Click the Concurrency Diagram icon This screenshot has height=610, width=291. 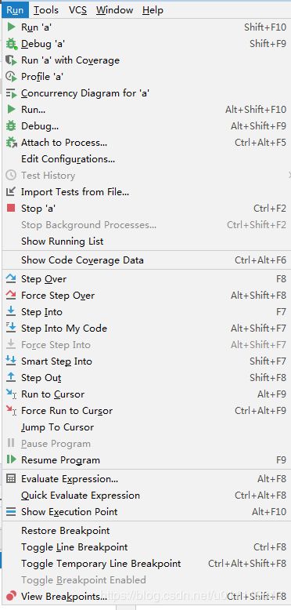(x=12, y=93)
